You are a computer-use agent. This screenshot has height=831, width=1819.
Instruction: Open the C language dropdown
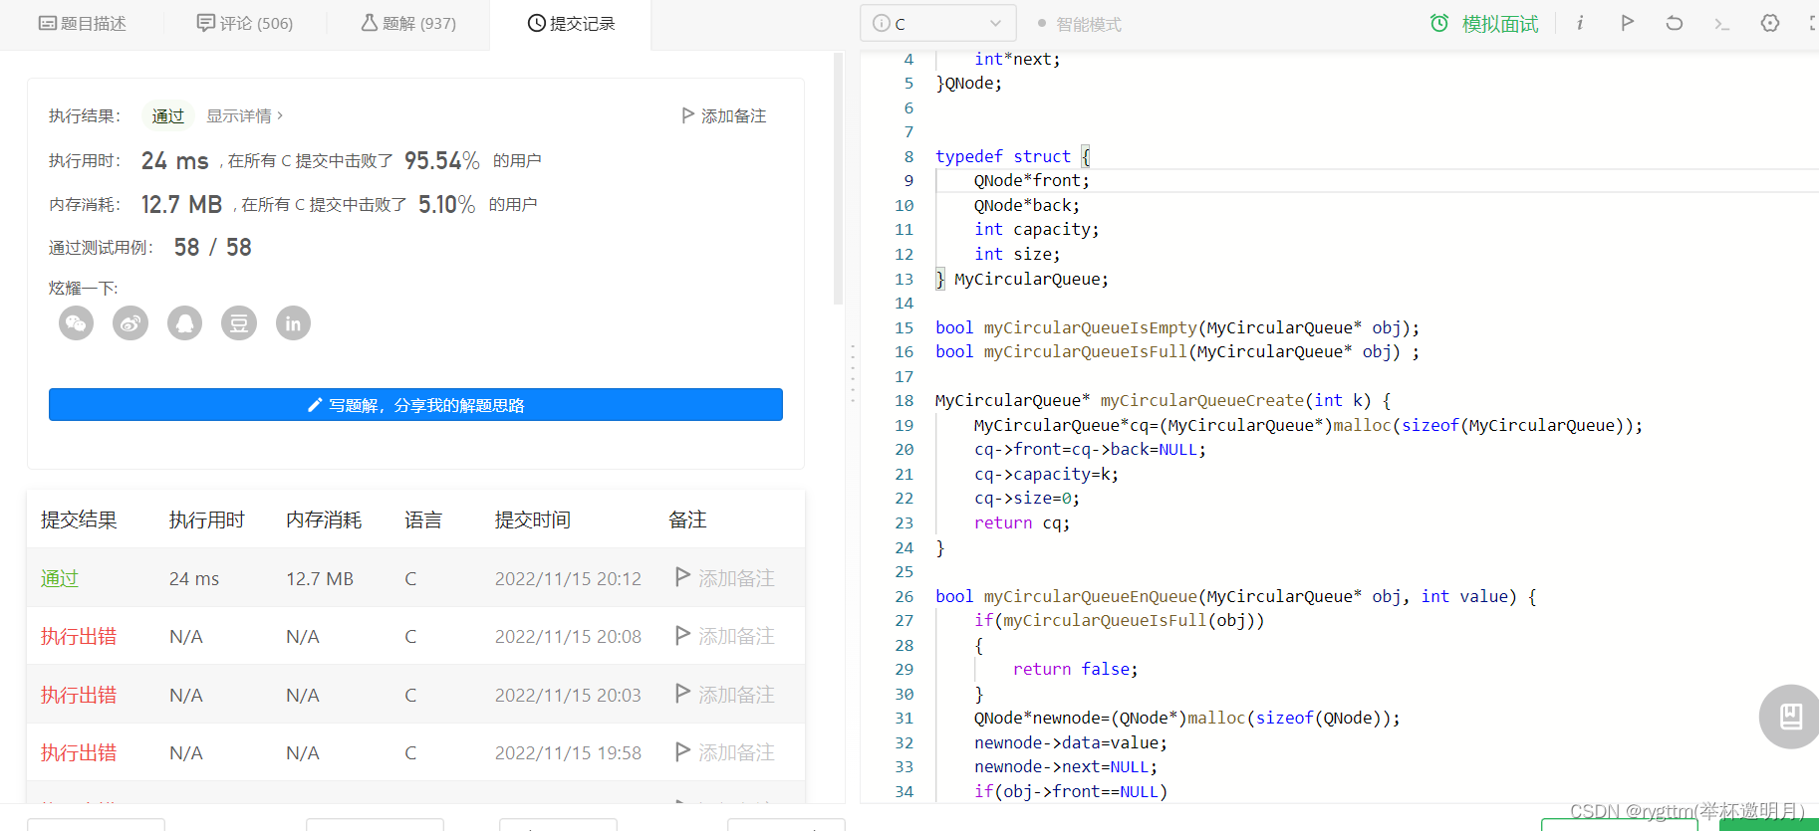937,23
